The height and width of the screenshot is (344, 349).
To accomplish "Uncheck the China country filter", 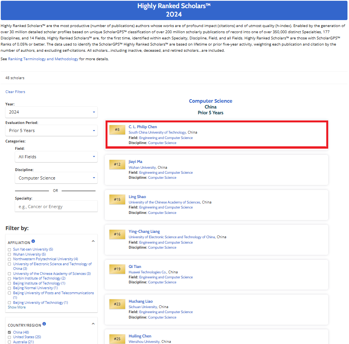I will [x=10, y=332].
